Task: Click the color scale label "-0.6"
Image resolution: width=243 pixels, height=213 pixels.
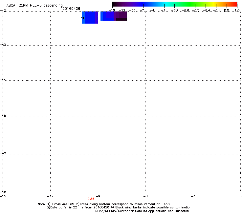Action: coord(185,10)
